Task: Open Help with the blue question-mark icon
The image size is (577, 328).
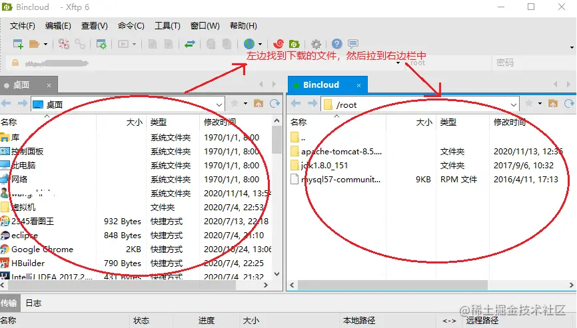Action: (x=336, y=44)
